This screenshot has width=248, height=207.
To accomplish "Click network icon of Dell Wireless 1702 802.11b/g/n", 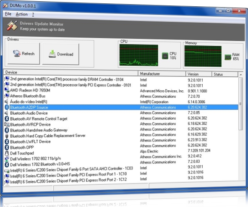I will tap(7, 159).
